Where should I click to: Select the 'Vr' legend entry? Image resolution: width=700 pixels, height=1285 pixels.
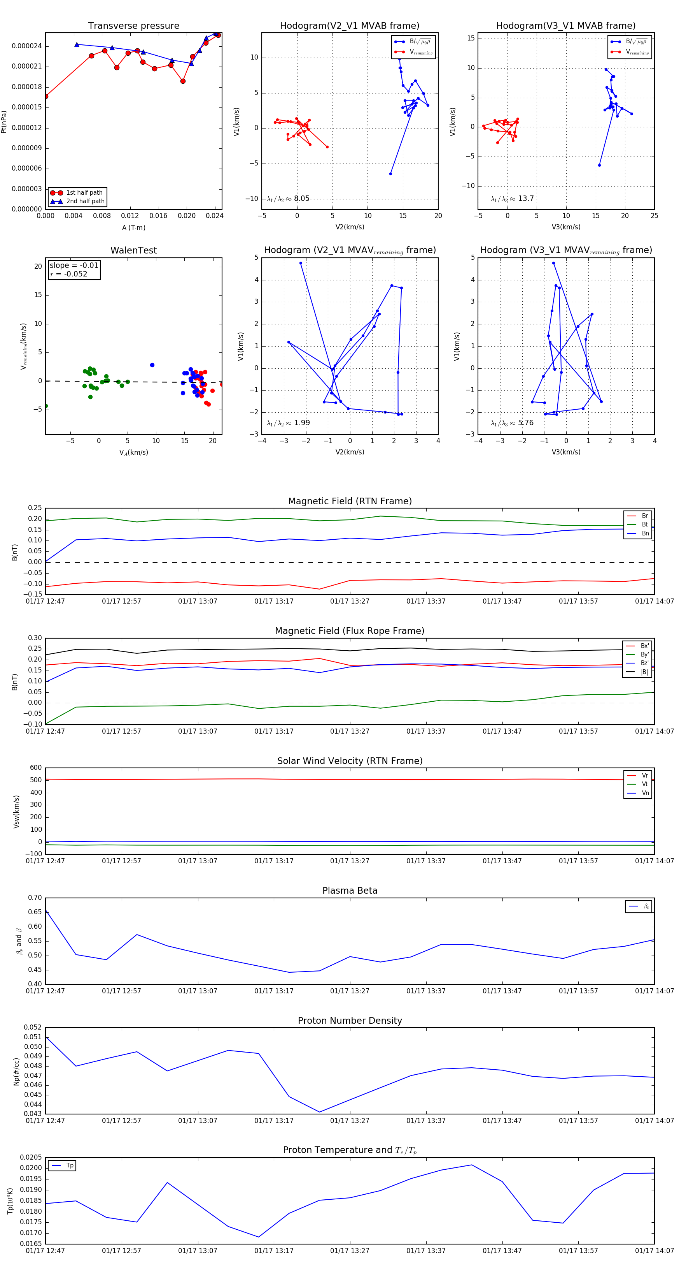638,776
